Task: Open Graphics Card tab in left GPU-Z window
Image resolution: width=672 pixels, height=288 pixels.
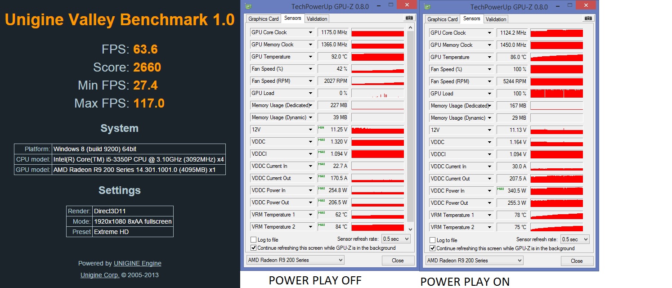Action: pos(264,18)
